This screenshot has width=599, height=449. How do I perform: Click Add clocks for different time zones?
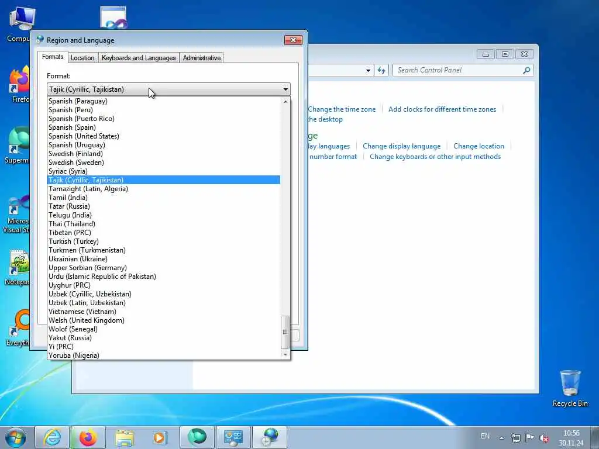[442, 109]
